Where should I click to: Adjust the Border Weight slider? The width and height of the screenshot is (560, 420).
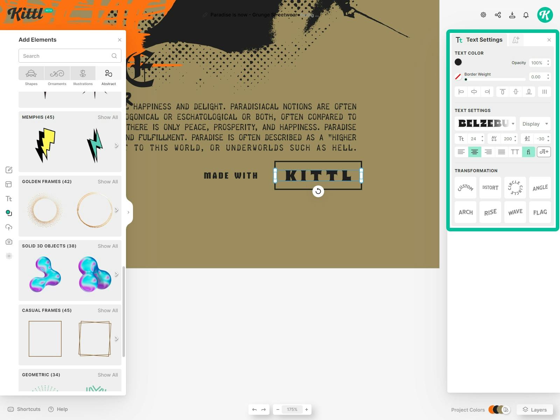[x=495, y=79]
